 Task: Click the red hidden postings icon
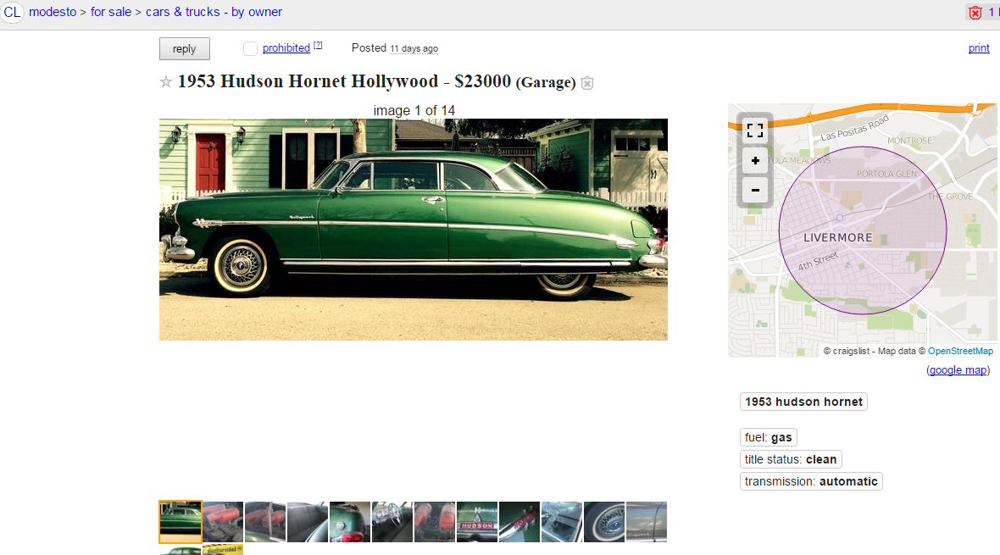pyautogui.click(x=975, y=13)
